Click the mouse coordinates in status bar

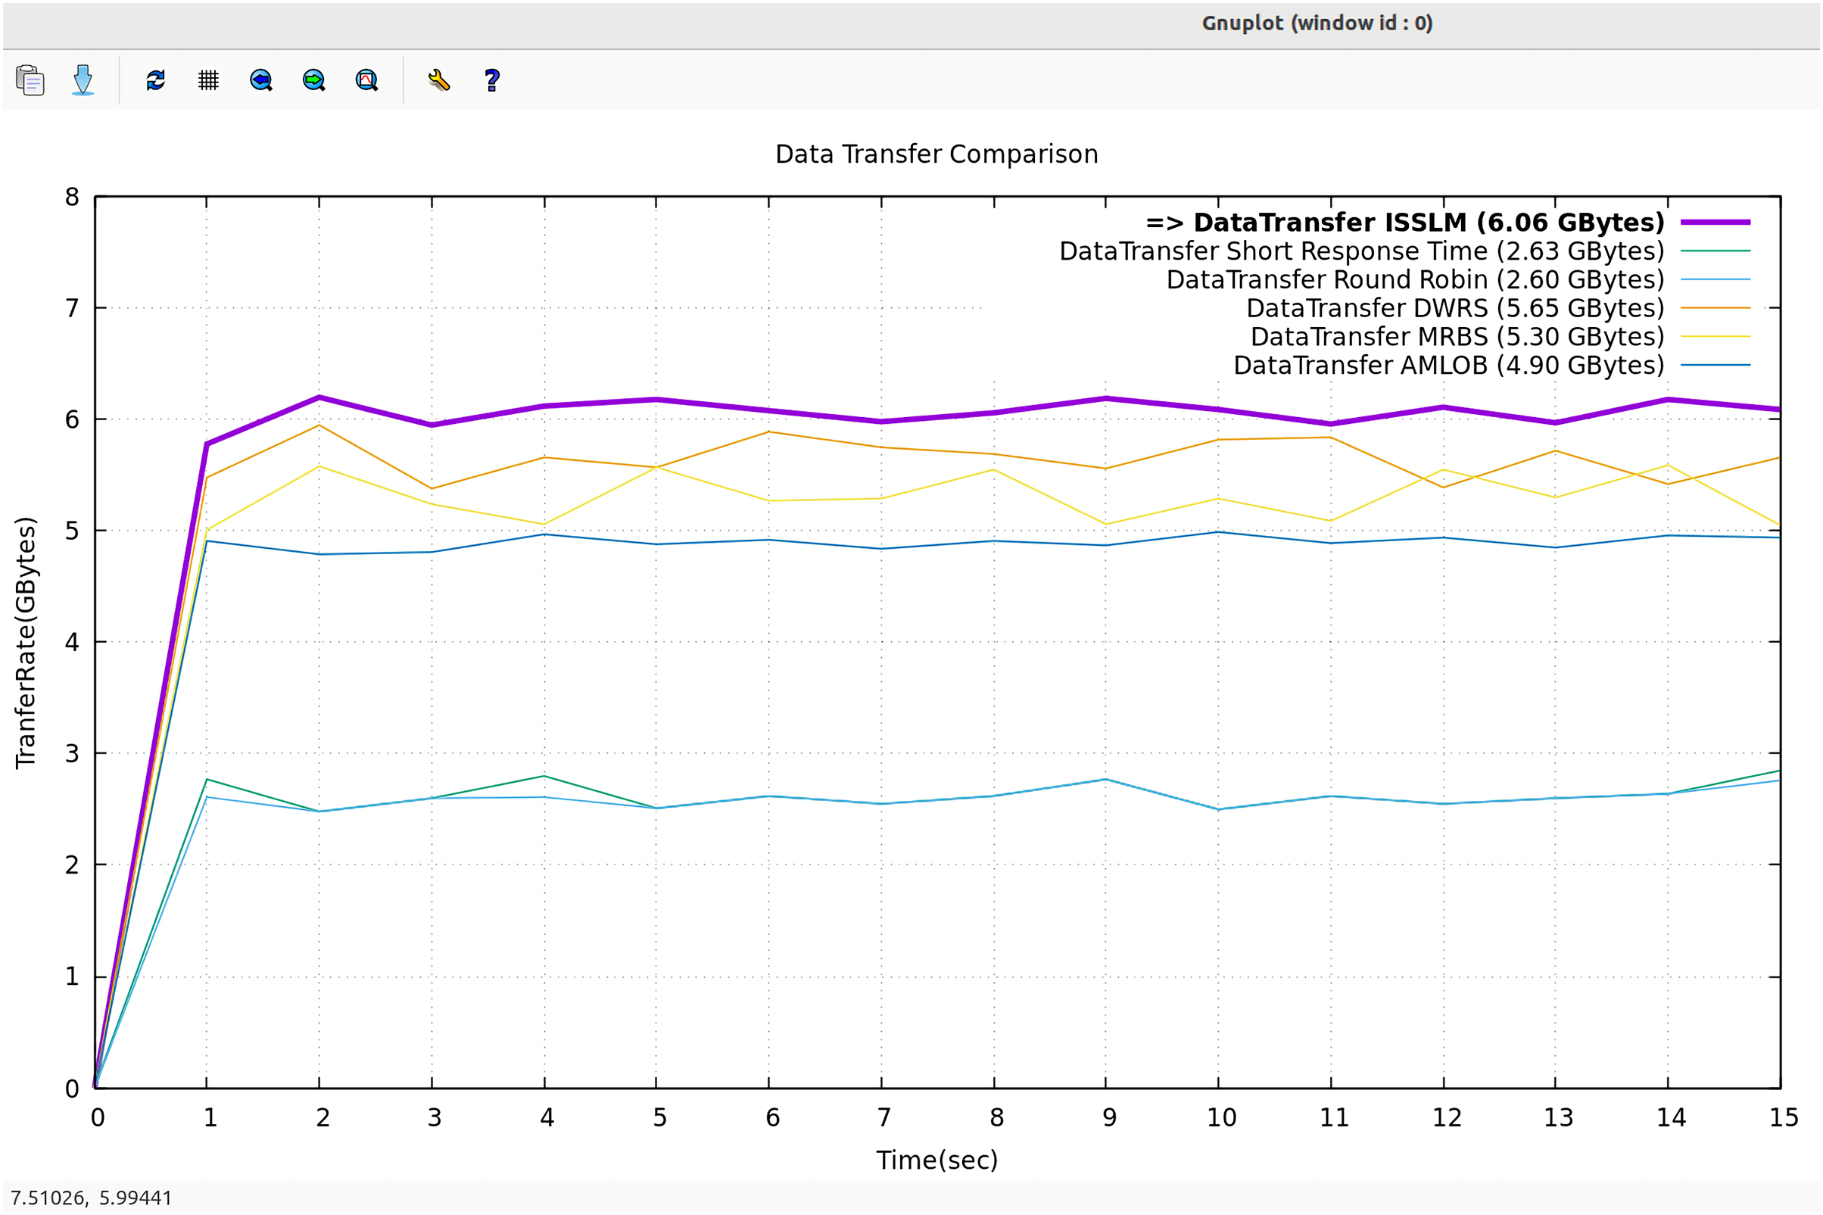91,1197
